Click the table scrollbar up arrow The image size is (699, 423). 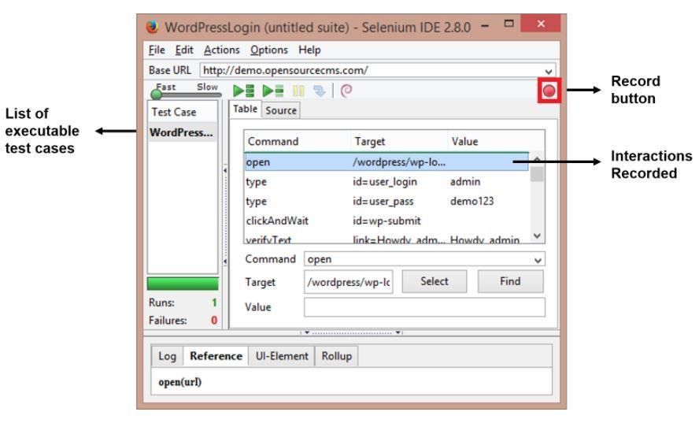pyautogui.click(x=537, y=158)
